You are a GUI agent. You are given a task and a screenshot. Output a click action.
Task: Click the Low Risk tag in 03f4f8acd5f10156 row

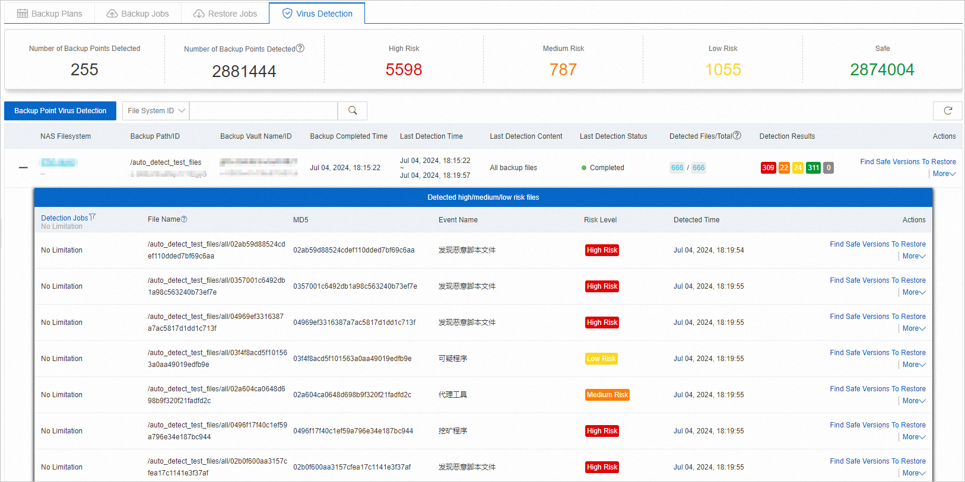coord(601,359)
